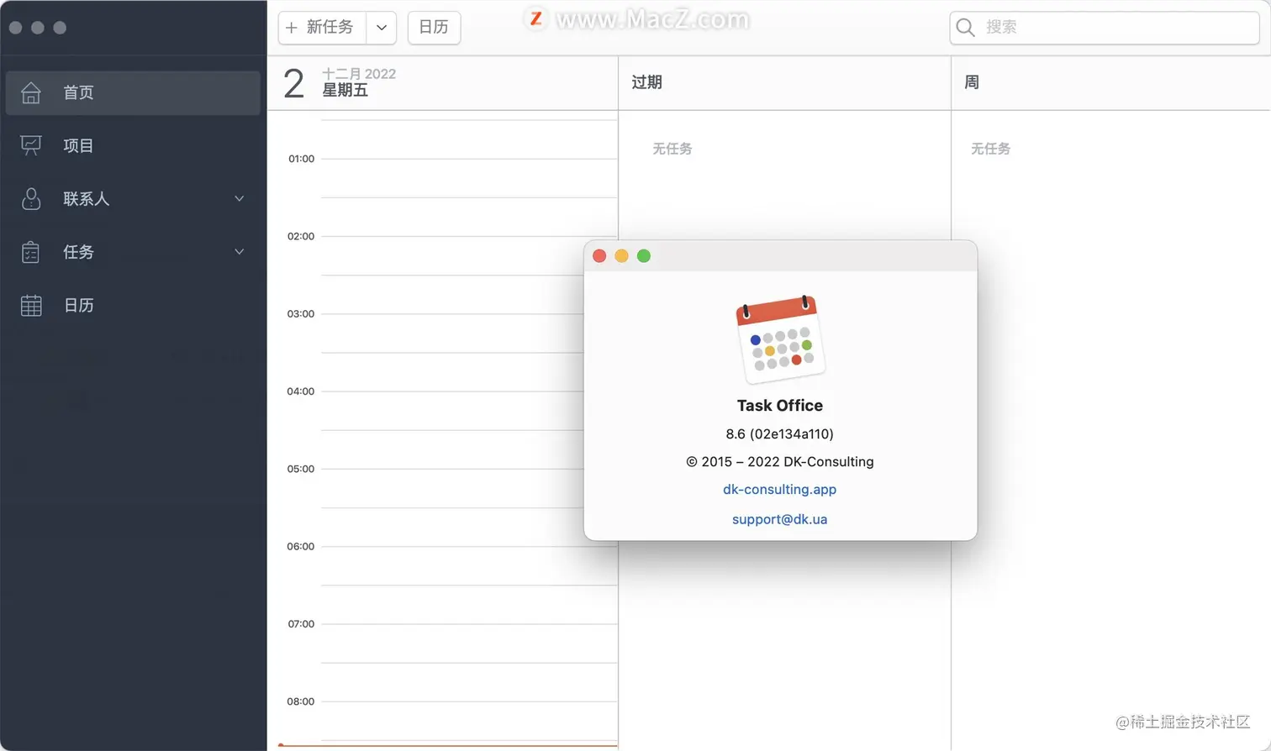Select the 项目 label in sidebar
The image size is (1271, 751).
[78, 145]
